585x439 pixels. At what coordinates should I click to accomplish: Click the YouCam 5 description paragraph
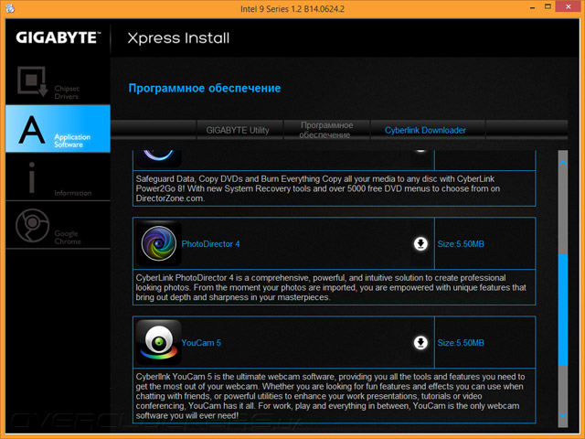330,396
